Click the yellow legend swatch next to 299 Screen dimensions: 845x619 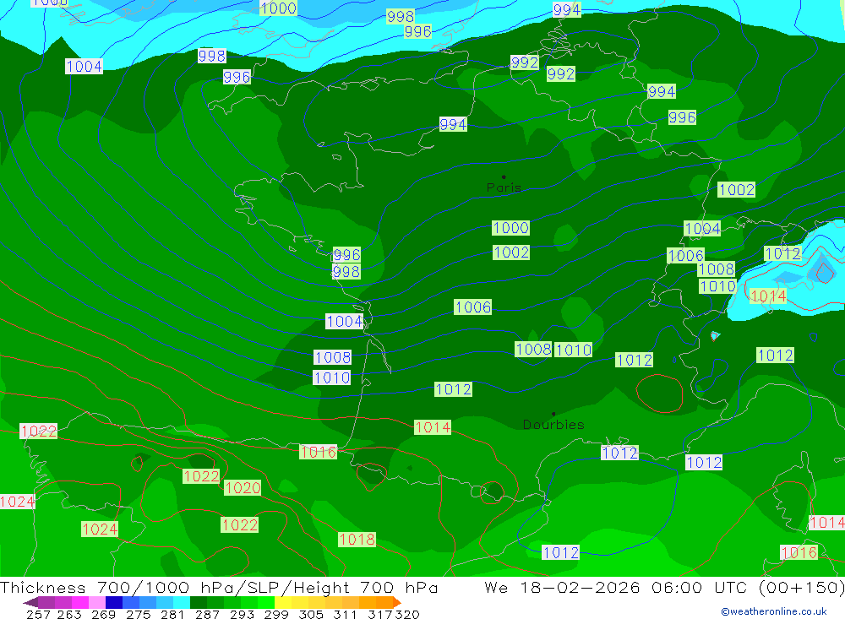tap(283, 602)
